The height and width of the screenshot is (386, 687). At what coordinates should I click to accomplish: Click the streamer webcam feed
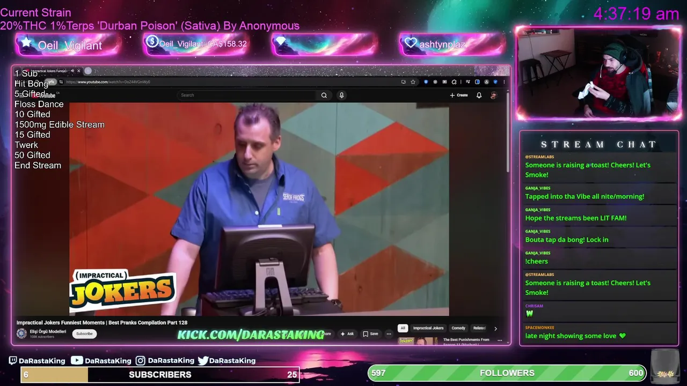(x=598, y=73)
